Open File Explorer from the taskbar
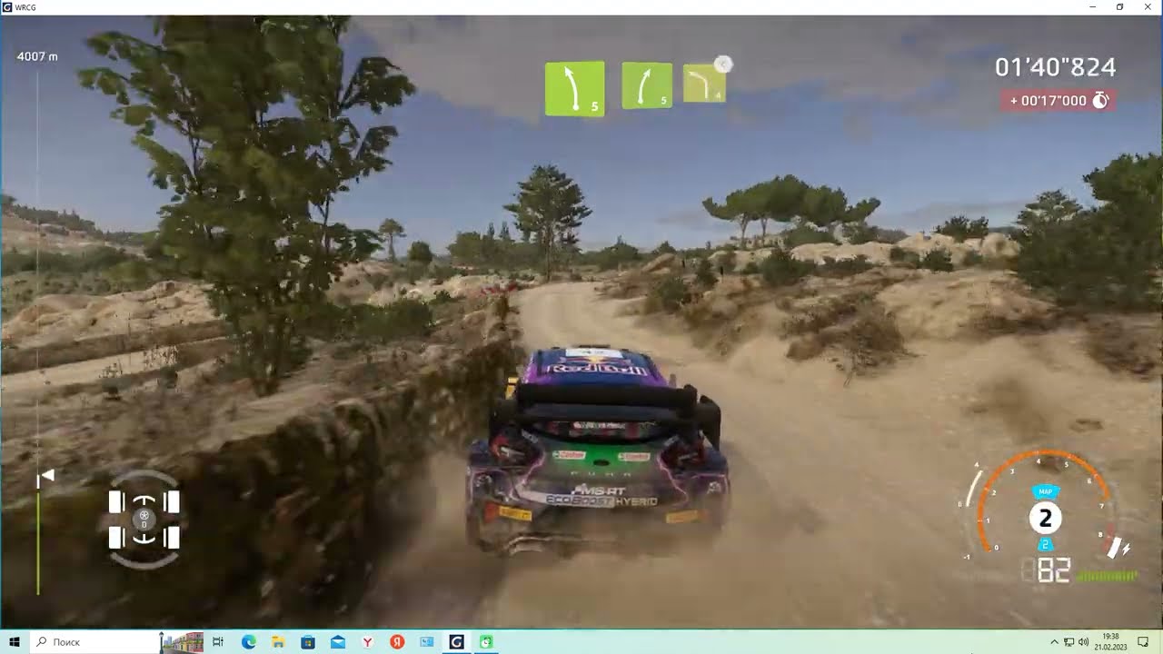The width and height of the screenshot is (1163, 654). pos(278,641)
